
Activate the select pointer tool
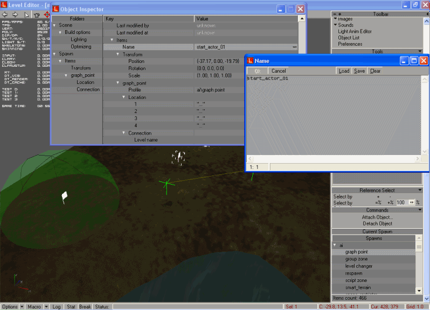pyautogui.click(x=26, y=15)
